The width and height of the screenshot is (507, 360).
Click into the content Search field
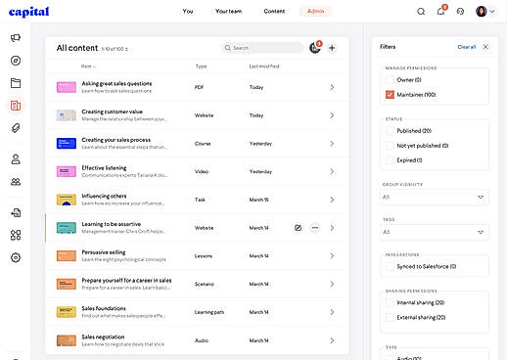point(262,48)
